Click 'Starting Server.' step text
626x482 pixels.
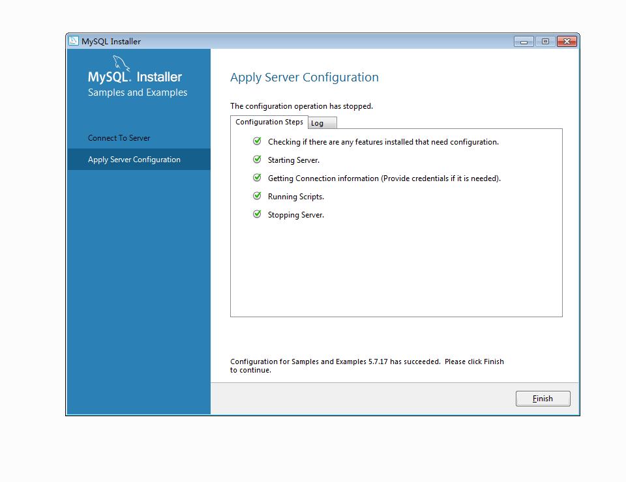point(293,160)
